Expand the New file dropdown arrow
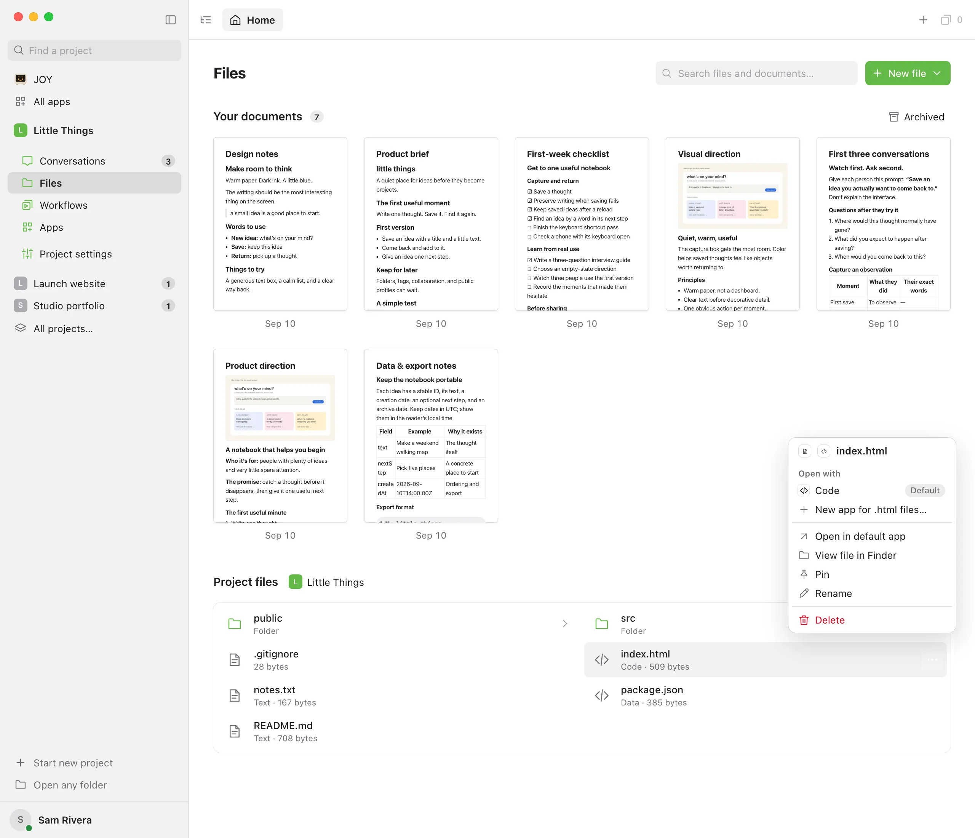The height and width of the screenshot is (838, 975). tap(937, 74)
